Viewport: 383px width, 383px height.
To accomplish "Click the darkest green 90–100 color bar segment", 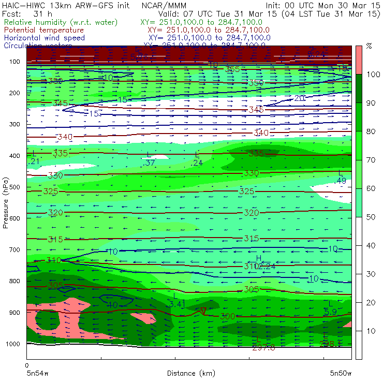I will (359, 89).
